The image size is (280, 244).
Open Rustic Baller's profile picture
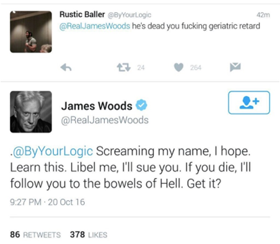pyautogui.click(x=31, y=32)
